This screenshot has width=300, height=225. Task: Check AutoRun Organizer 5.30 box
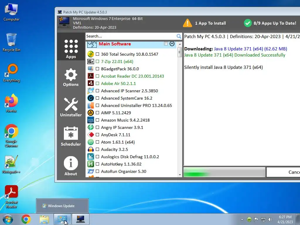click(97, 171)
